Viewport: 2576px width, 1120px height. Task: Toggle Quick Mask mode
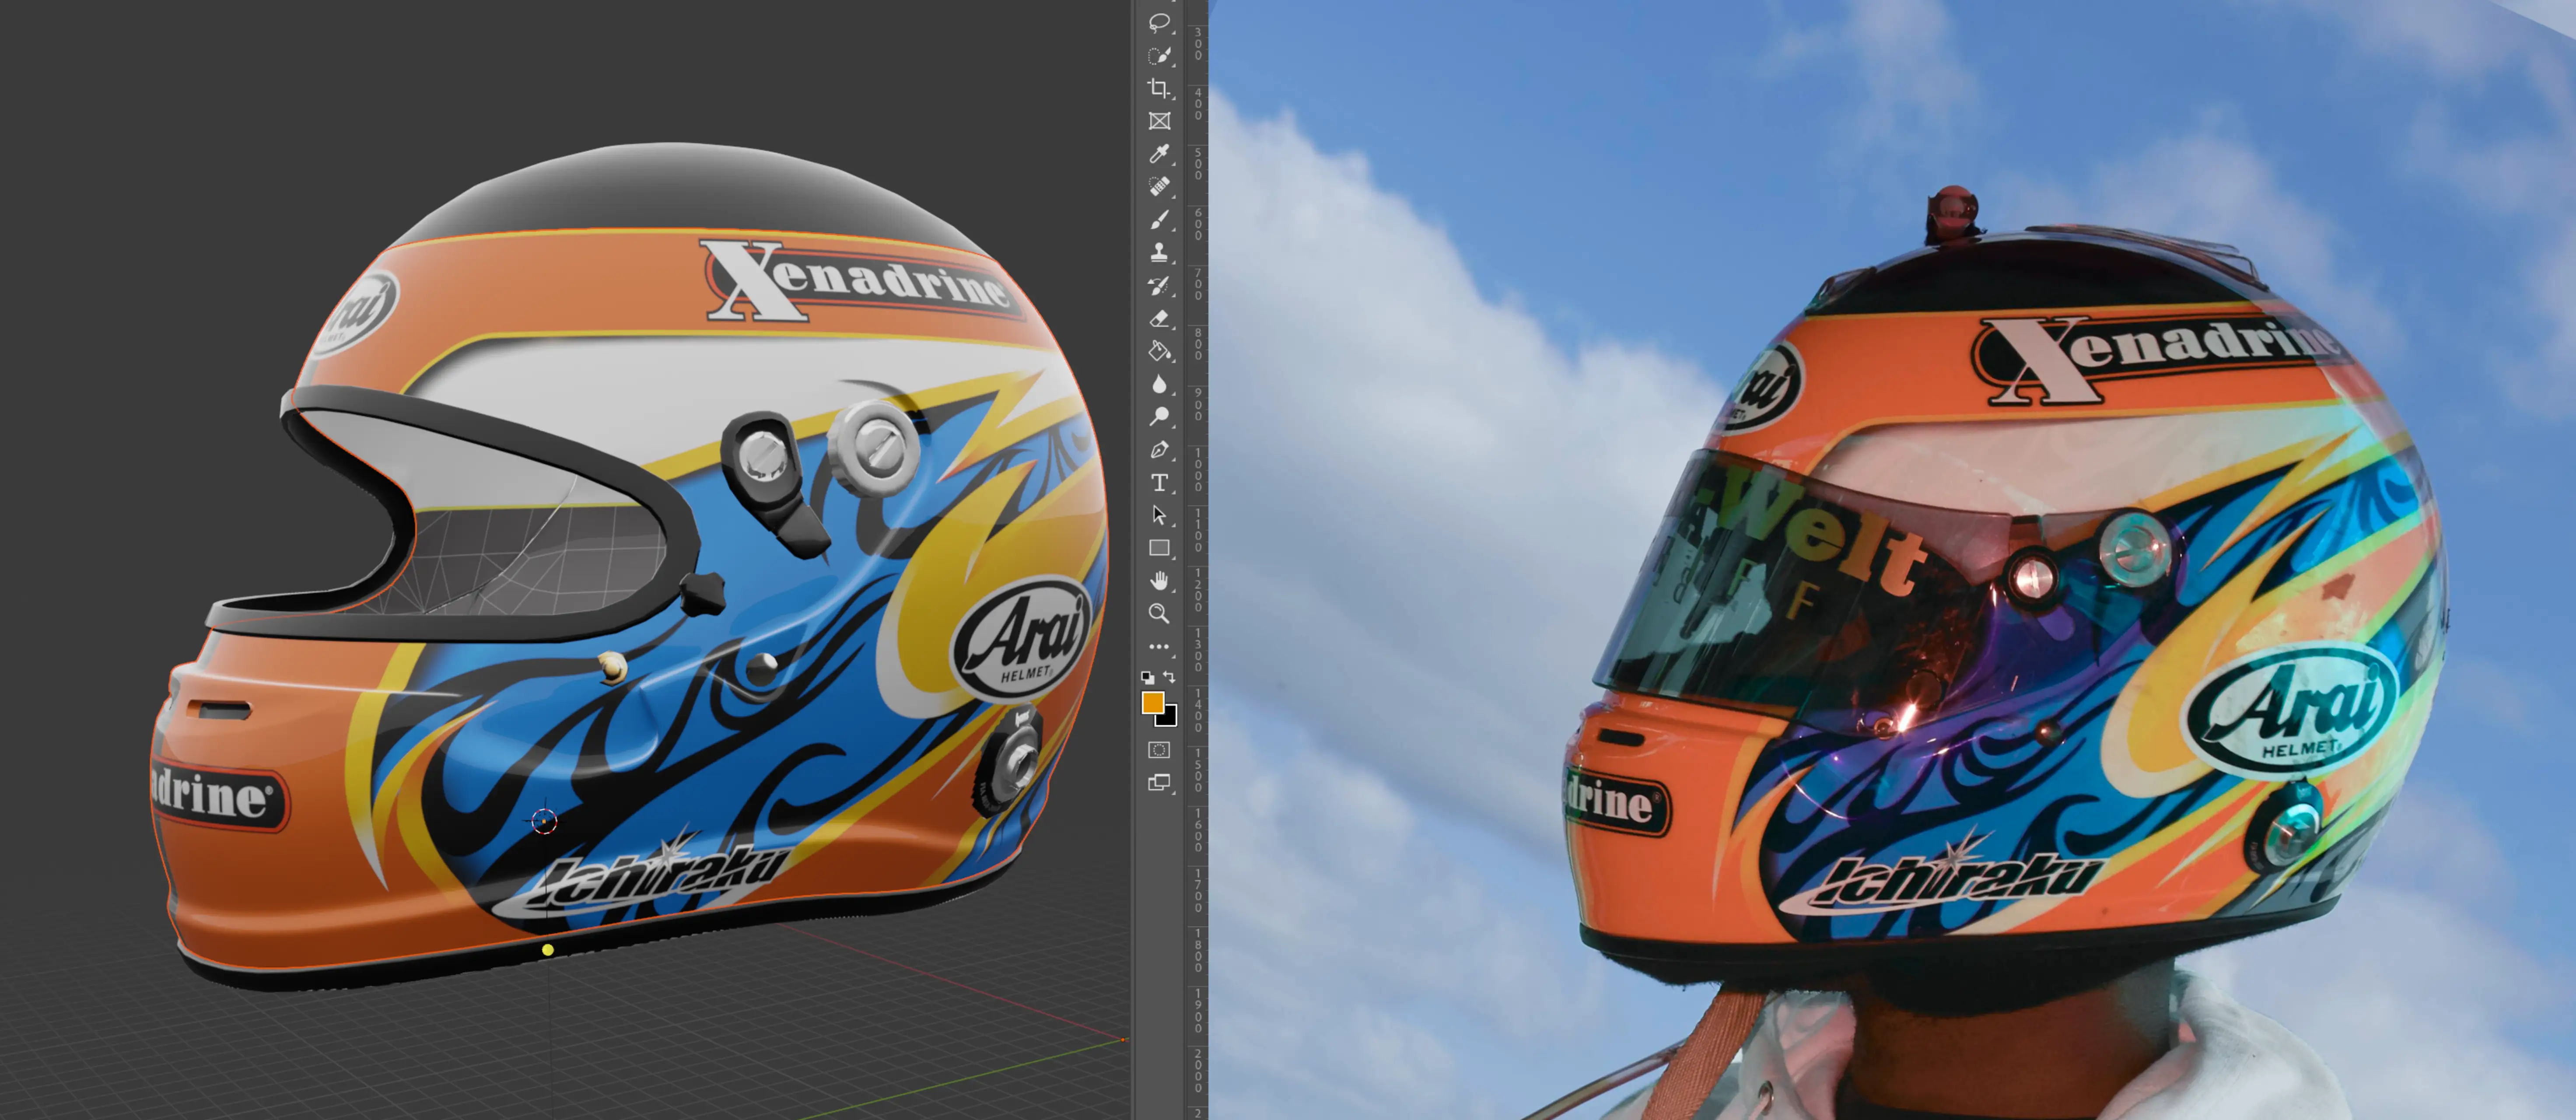(x=1159, y=750)
